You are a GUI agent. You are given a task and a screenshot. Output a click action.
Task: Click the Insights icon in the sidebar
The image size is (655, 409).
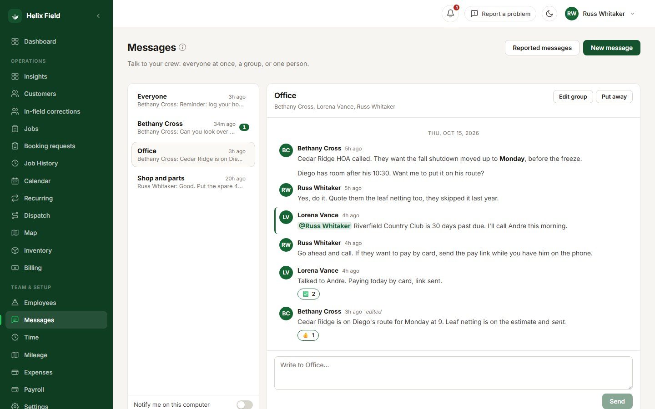(x=15, y=76)
